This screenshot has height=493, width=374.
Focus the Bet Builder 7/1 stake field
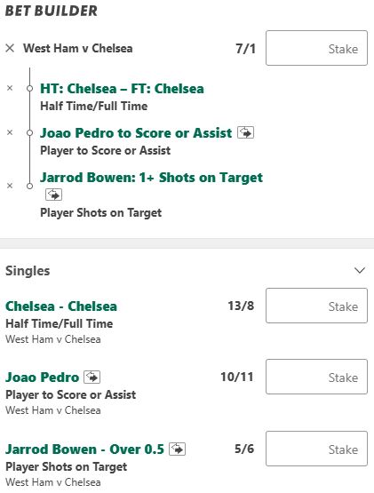point(316,48)
